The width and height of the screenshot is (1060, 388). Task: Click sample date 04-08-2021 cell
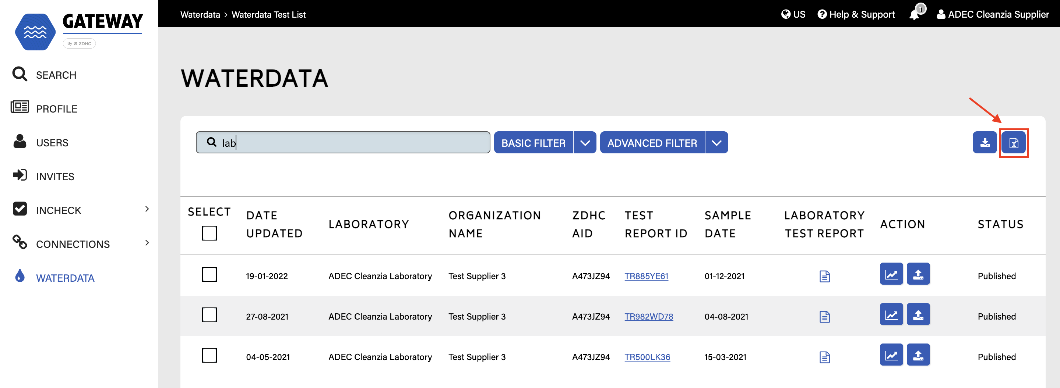pyautogui.click(x=726, y=317)
